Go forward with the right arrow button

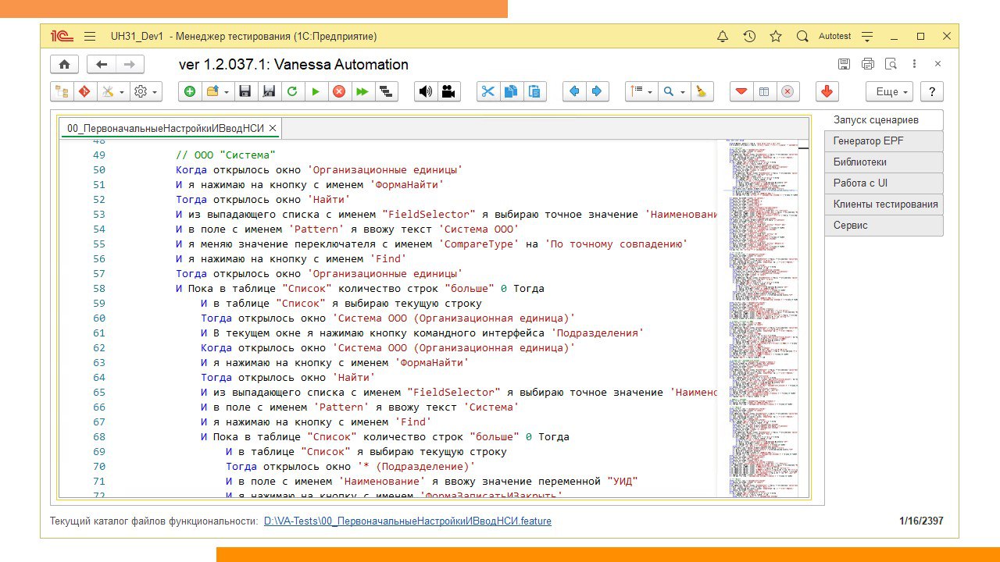tap(129, 65)
